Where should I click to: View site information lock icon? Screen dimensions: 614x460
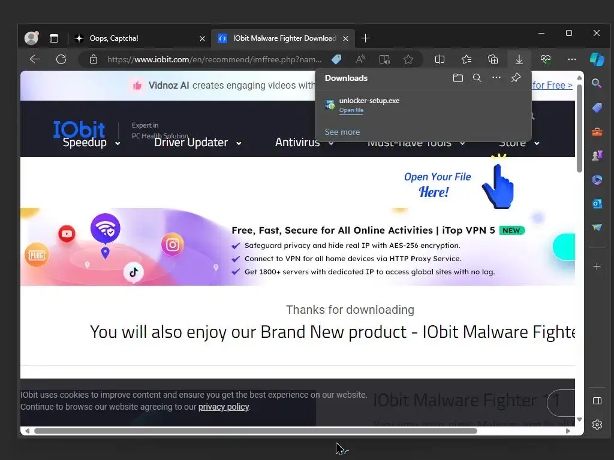pos(94,59)
